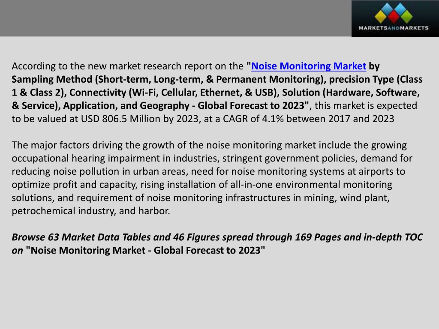This screenshot has height=329, width=439.
Task: Select the text 'USD 806.5 Million by 2023'
Action: 140,119
